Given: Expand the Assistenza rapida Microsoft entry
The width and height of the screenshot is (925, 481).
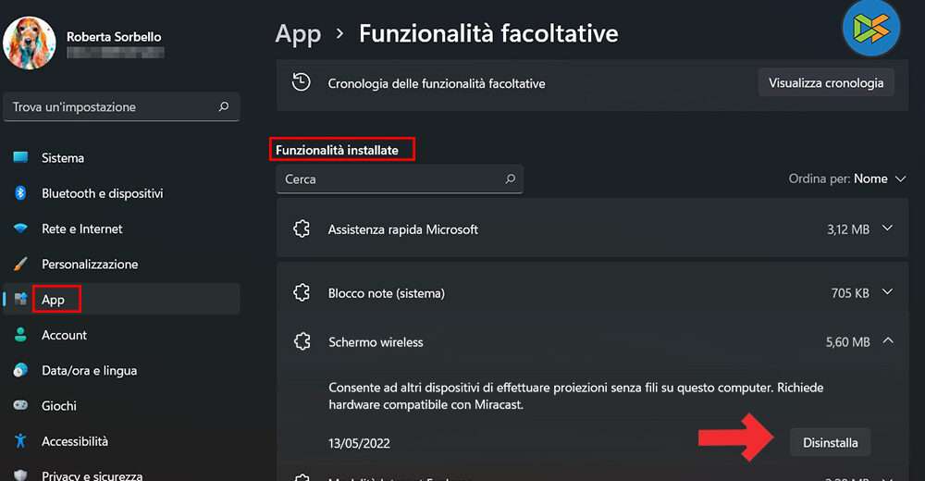Looking at the screenshot, I should (888, 228).
